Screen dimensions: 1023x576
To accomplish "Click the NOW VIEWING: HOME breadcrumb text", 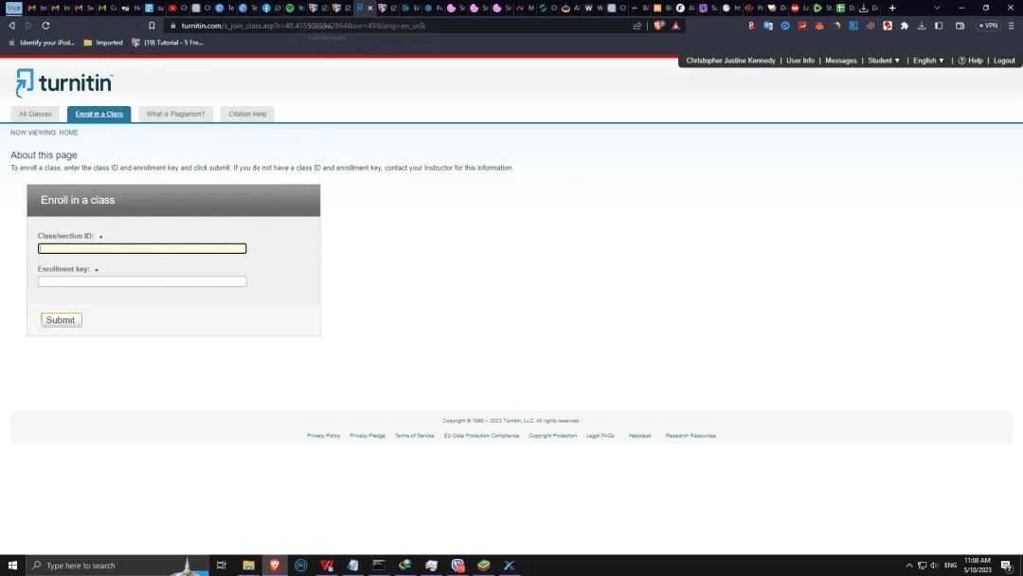I will (45, 133).
